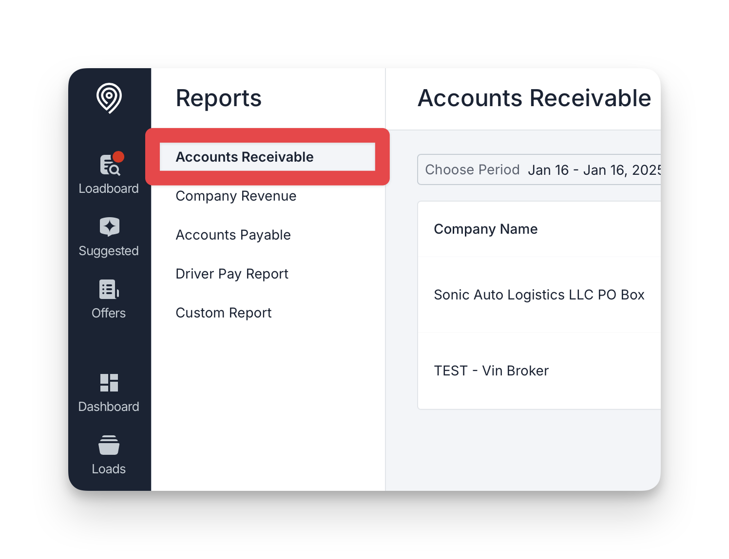Open the Loadboard search icon
The image size is (729, 559).
coord(110,165)
